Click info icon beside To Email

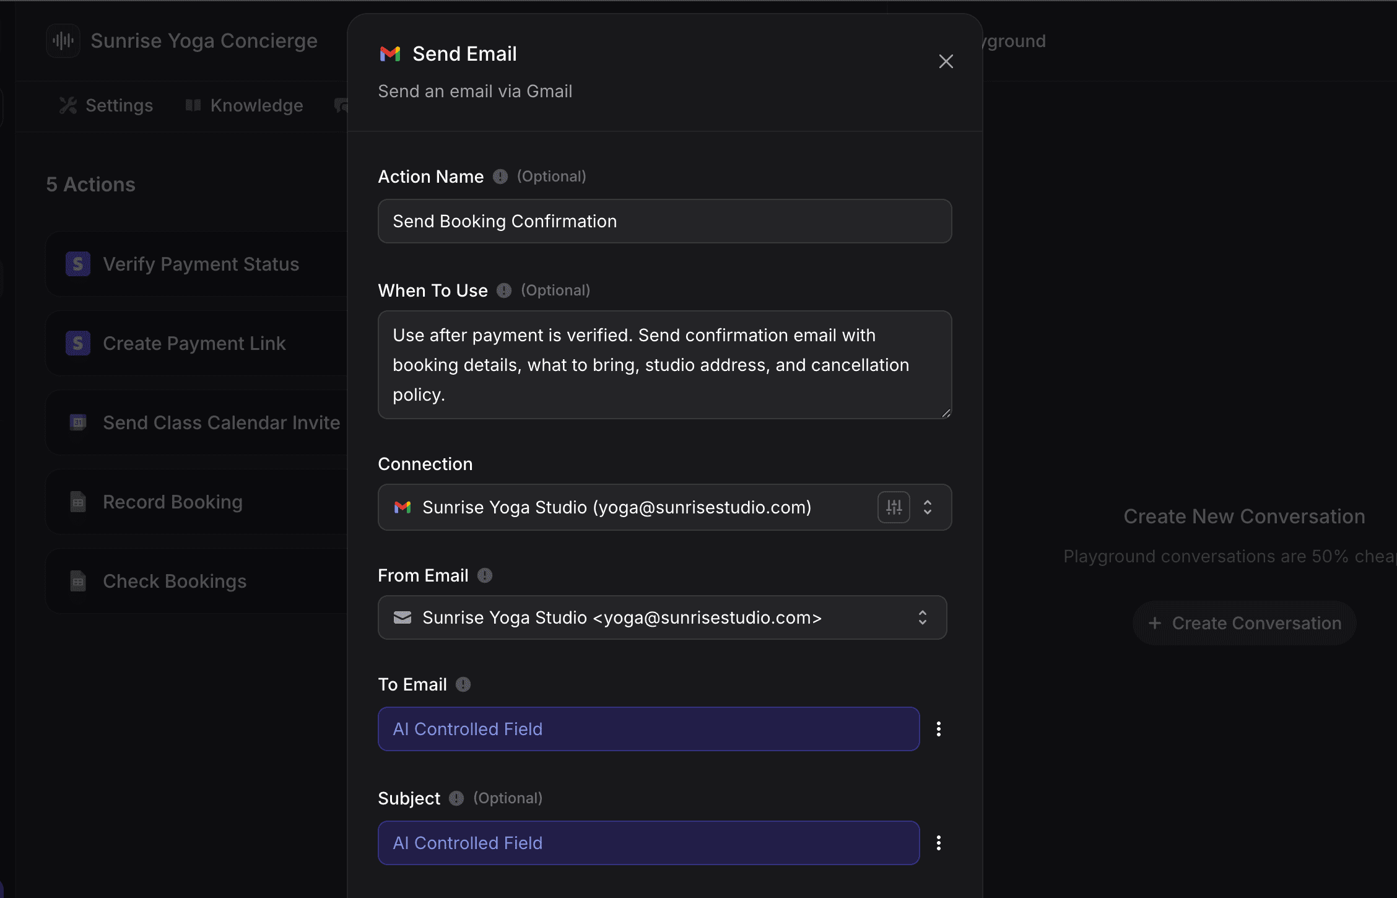463,684
